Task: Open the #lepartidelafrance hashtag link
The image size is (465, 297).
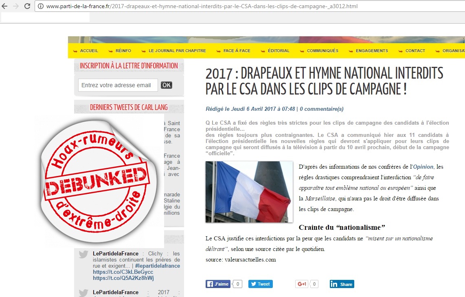Action: (x=158, y=266)
